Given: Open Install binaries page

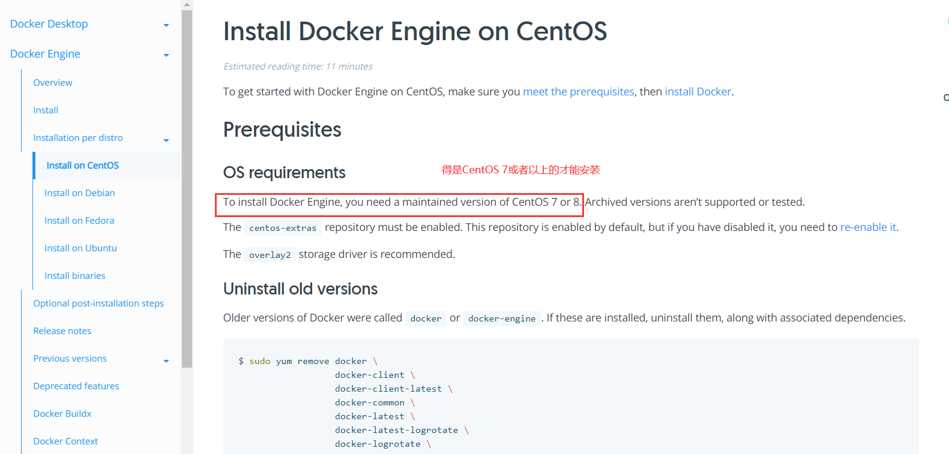Looking at the screenshot, I should (x=75, y=276).
